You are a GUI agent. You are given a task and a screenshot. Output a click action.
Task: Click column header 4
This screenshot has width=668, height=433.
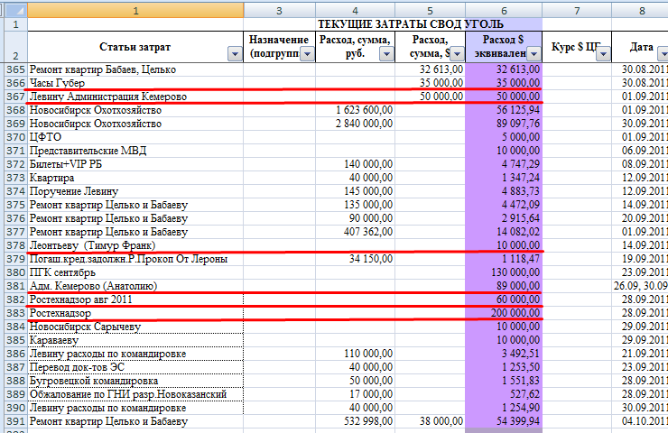pos(355,9)
